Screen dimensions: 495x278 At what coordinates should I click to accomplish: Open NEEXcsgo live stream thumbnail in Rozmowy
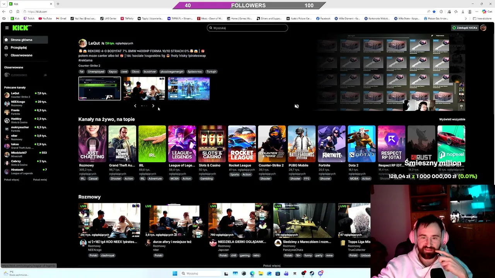(109, 220)
